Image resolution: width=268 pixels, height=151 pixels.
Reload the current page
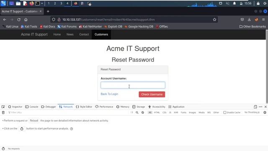pos(19,20)
